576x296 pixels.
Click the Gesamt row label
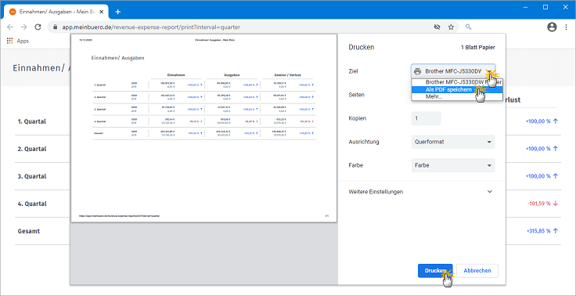coord(29,231)
